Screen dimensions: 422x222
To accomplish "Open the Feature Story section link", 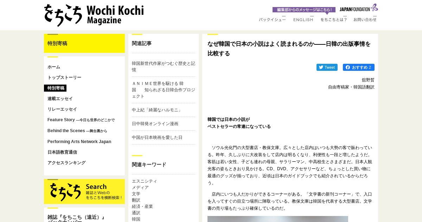I will pyautogui.click(x=81, y=120).
